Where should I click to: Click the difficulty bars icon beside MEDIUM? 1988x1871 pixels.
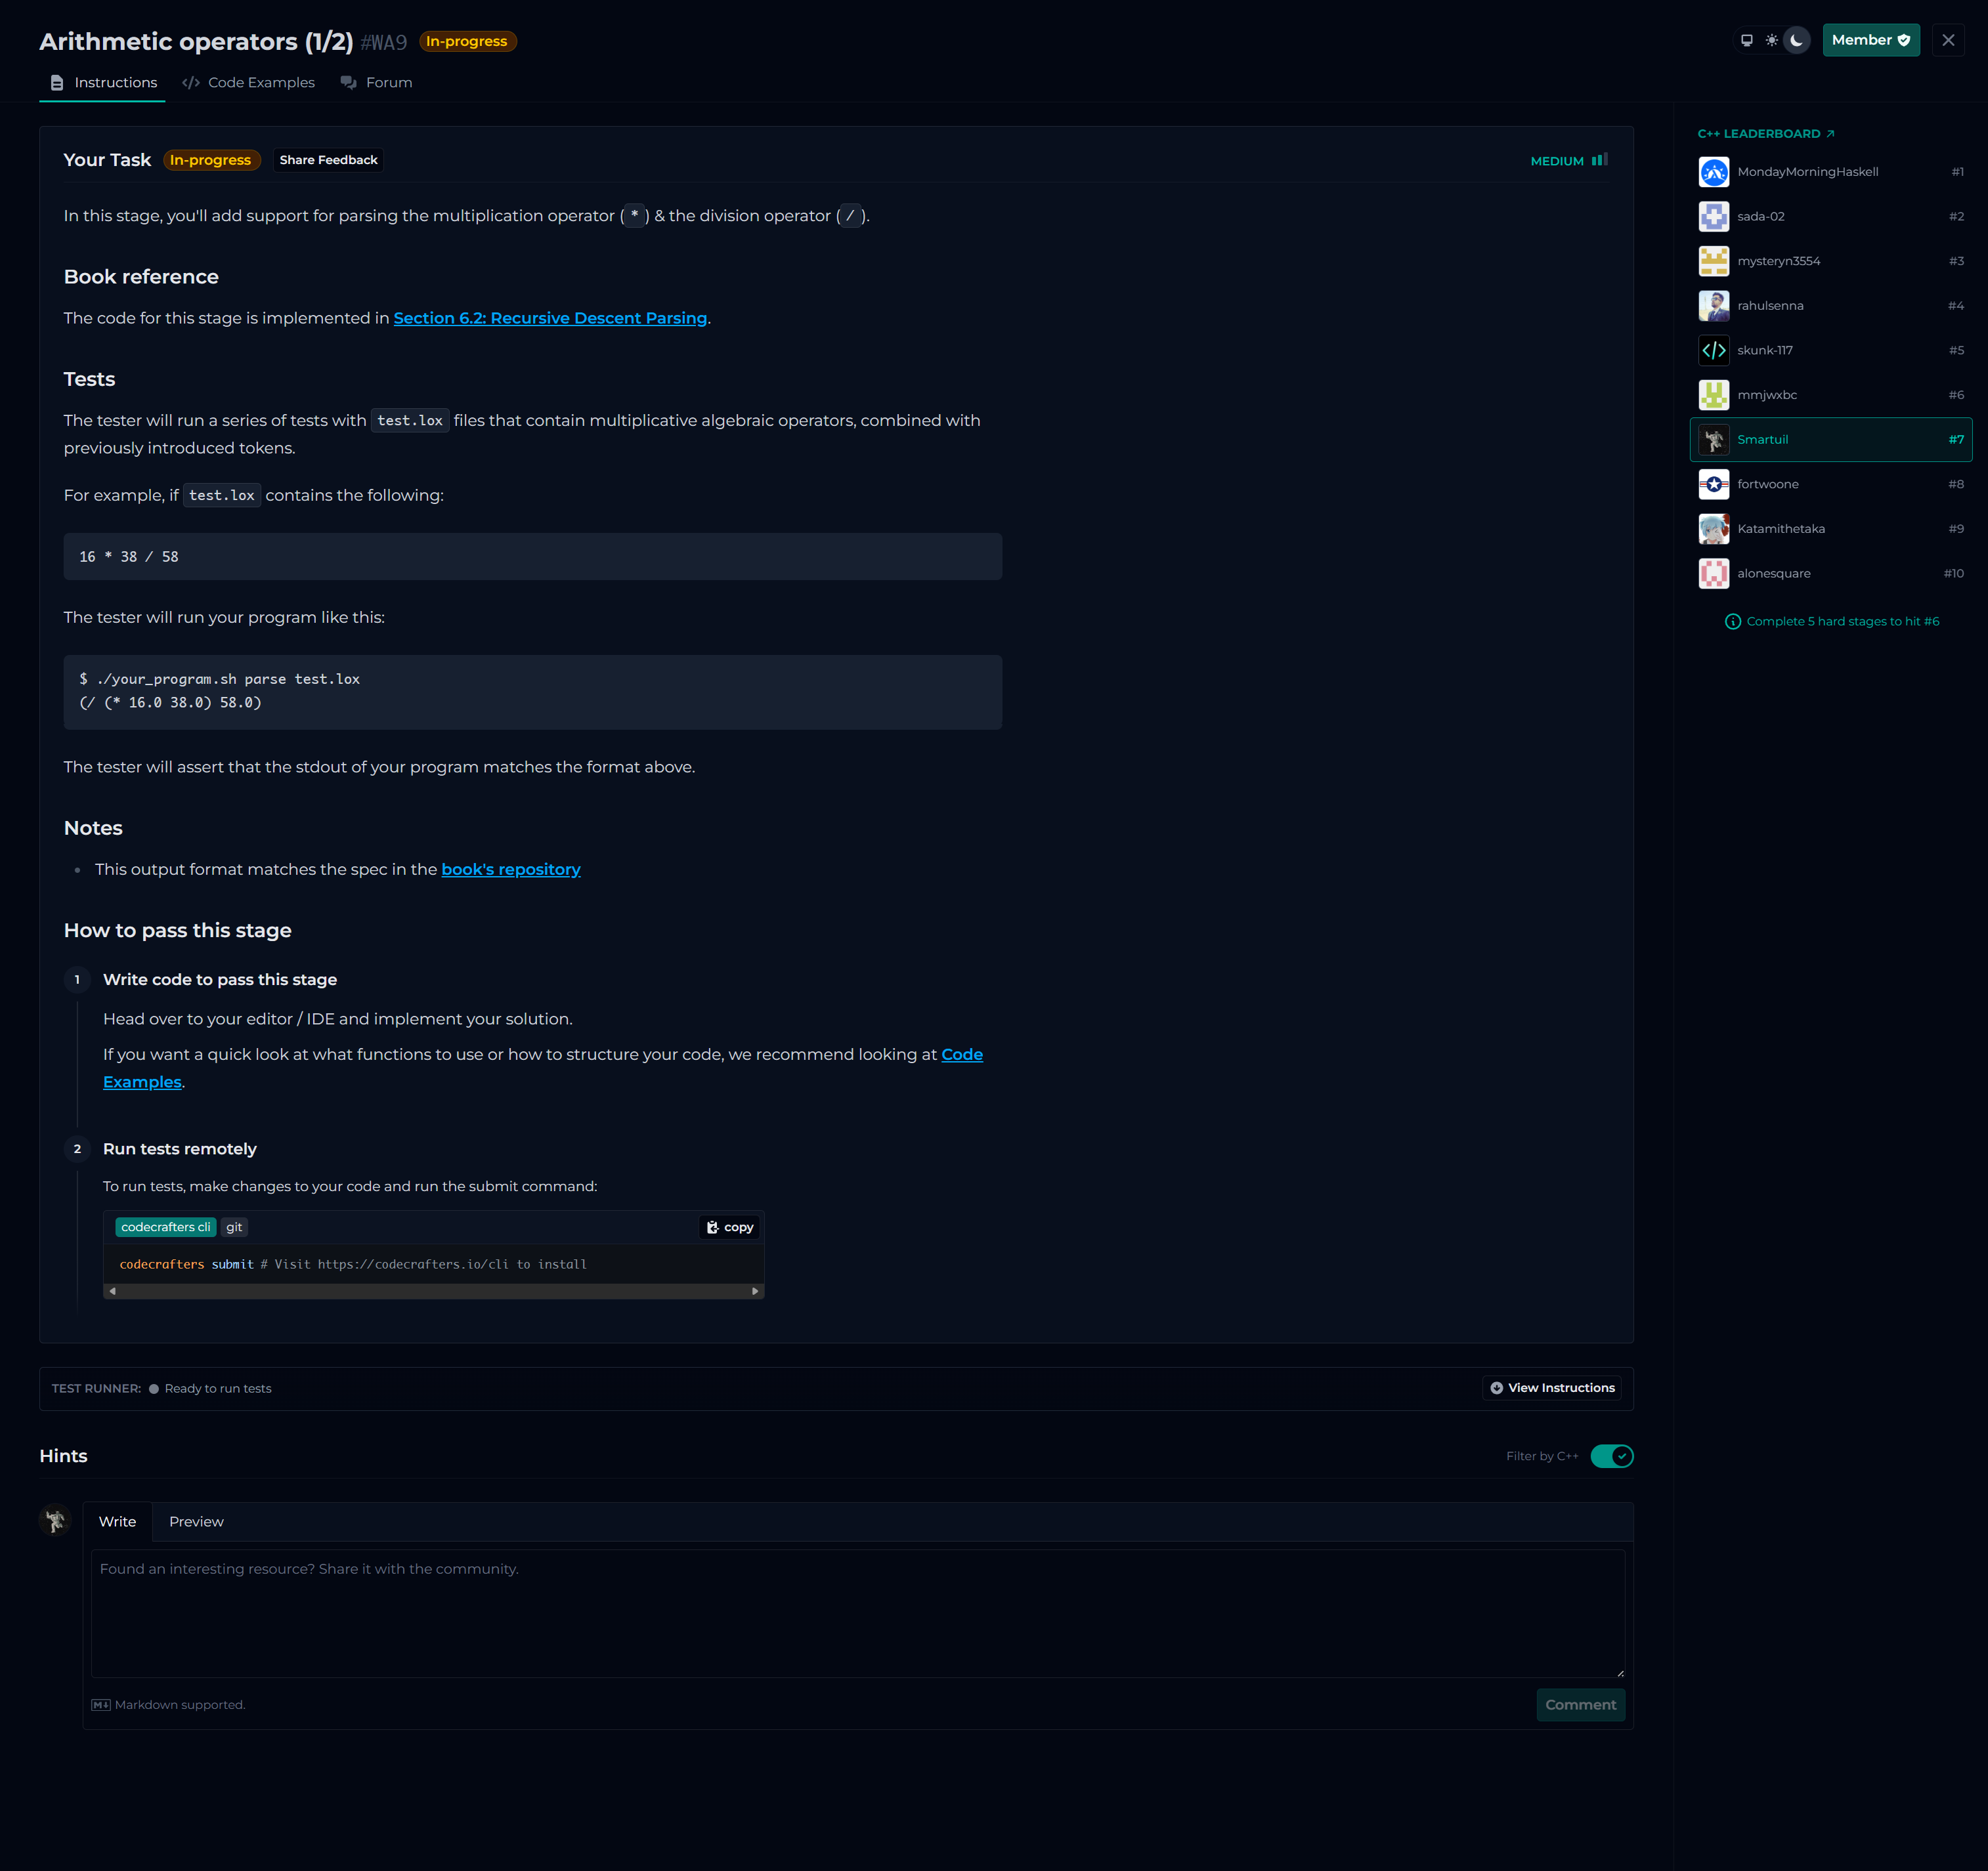click(1599, 160)
